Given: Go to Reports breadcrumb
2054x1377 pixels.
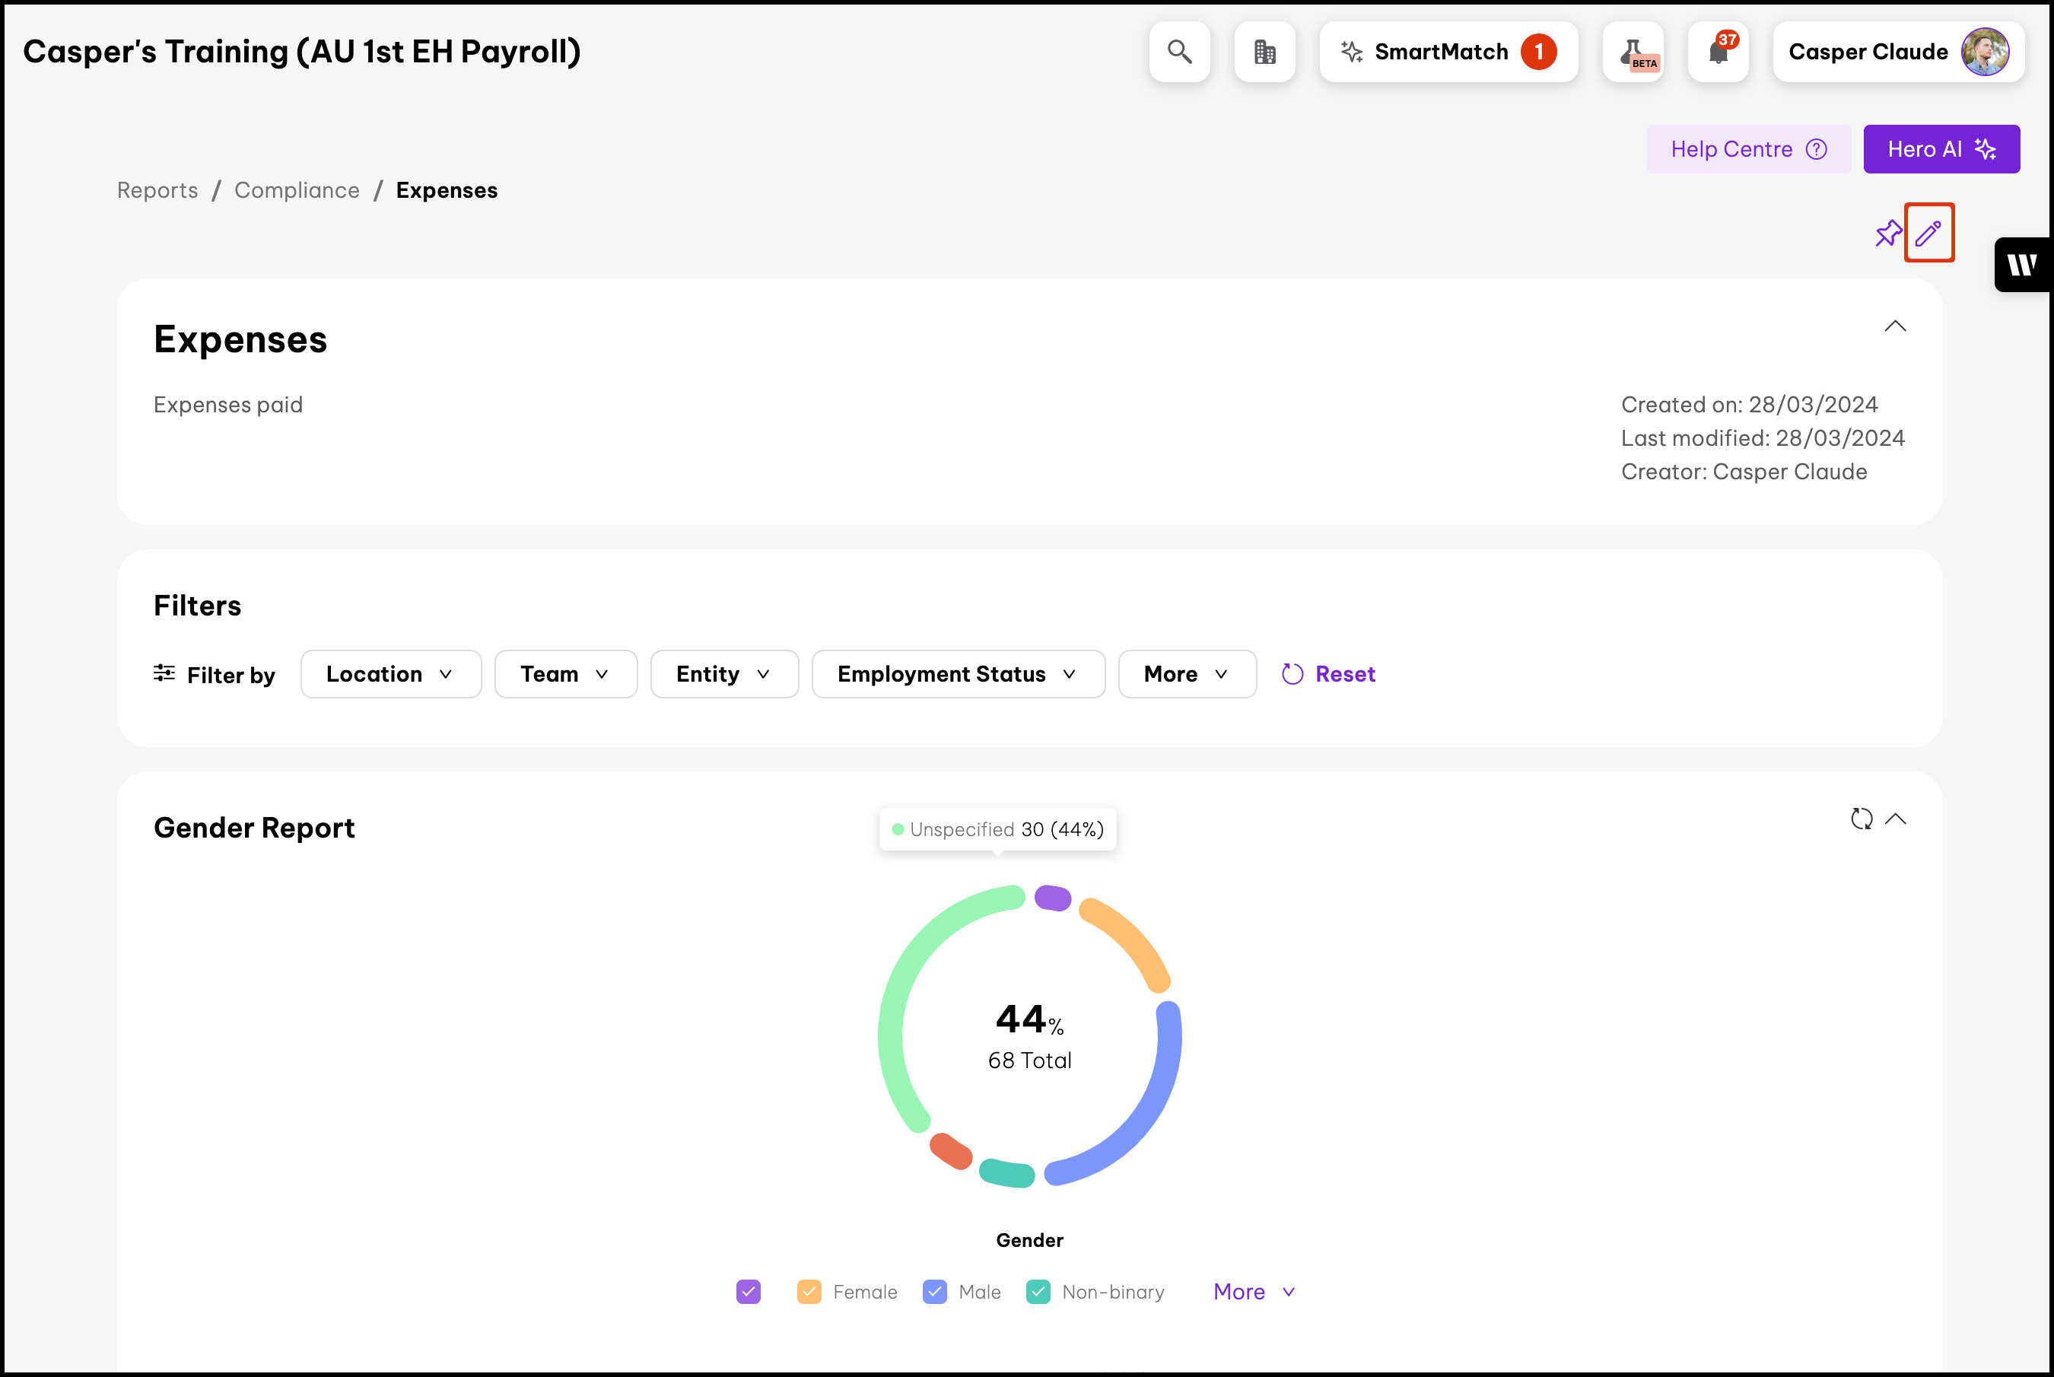Looking at the screenshot, I should pyautogui.click(x=157, y=190).
